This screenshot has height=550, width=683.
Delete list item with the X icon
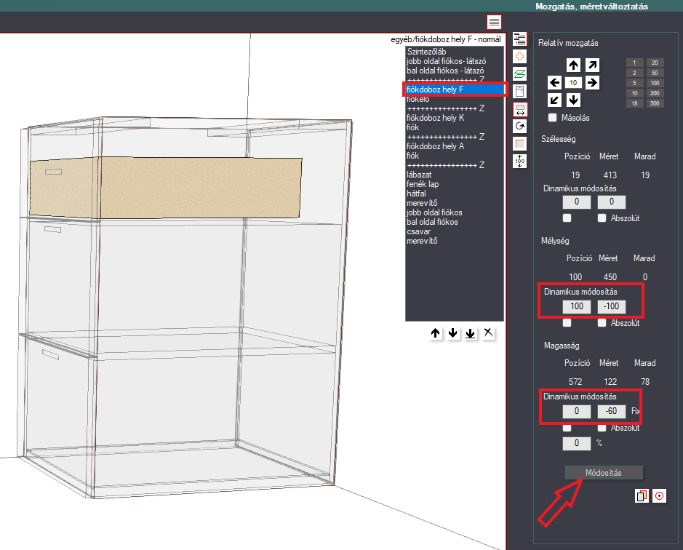pyautogui.click(x=488, y=333)
